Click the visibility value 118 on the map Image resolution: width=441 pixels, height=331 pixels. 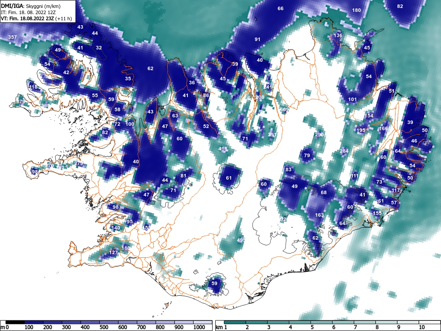point(33,87)
